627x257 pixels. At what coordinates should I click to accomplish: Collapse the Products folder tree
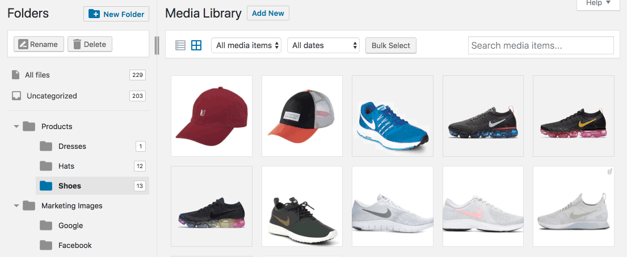point(16,126)
